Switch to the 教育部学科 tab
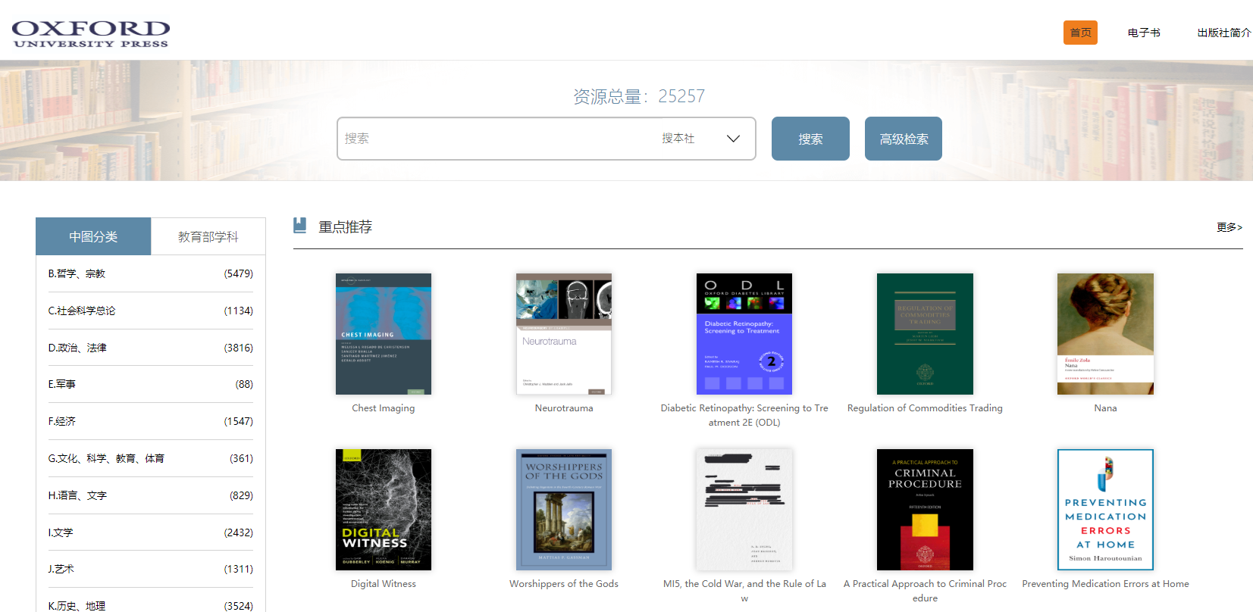1253x612 pixels. [208, 236]
